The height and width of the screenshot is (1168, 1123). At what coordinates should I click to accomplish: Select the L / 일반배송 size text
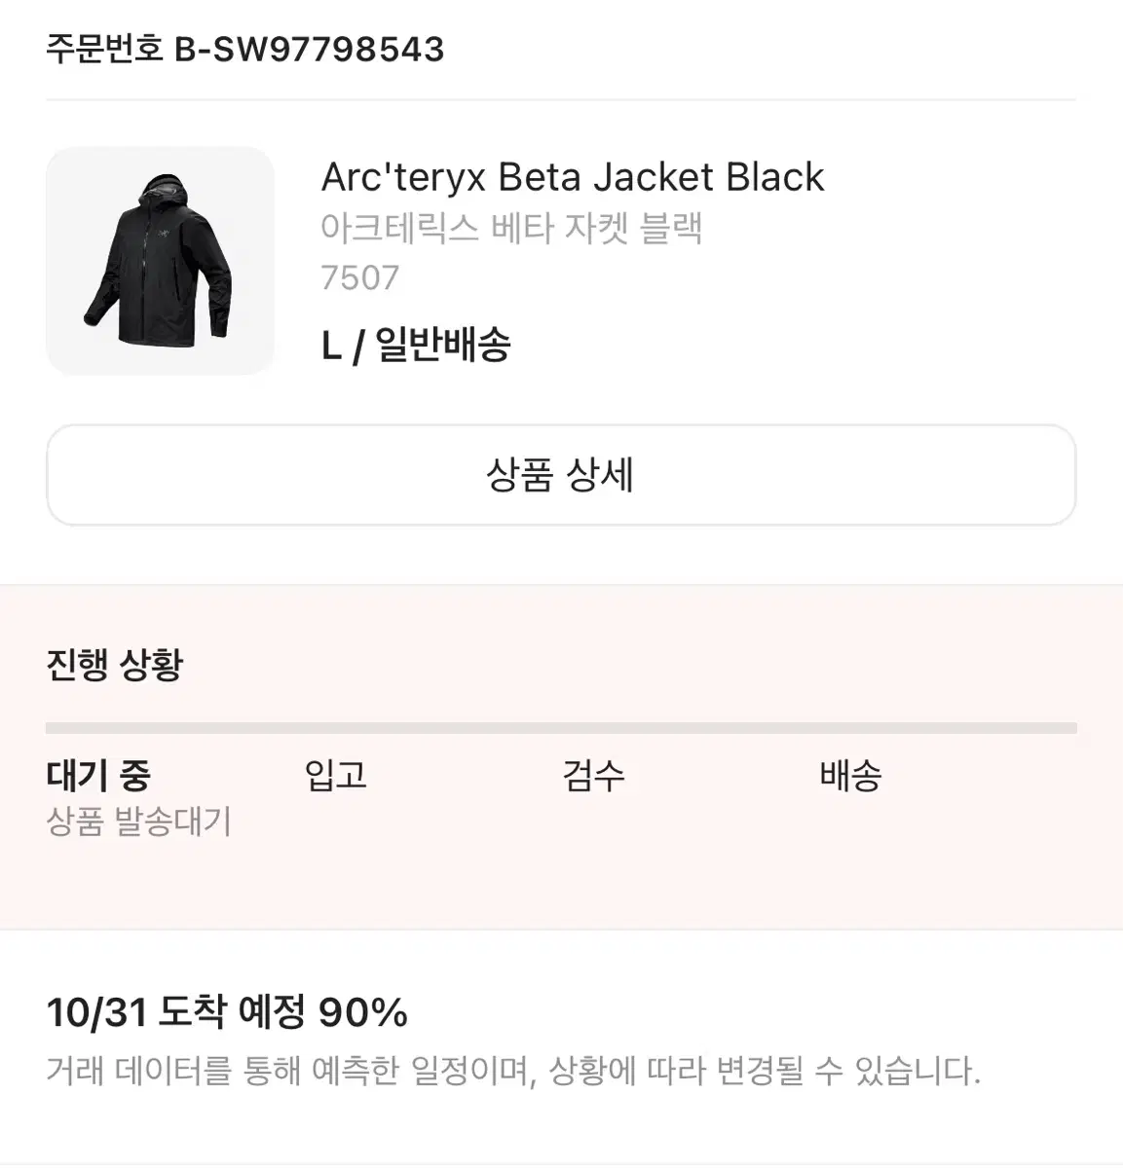point(416,345)
